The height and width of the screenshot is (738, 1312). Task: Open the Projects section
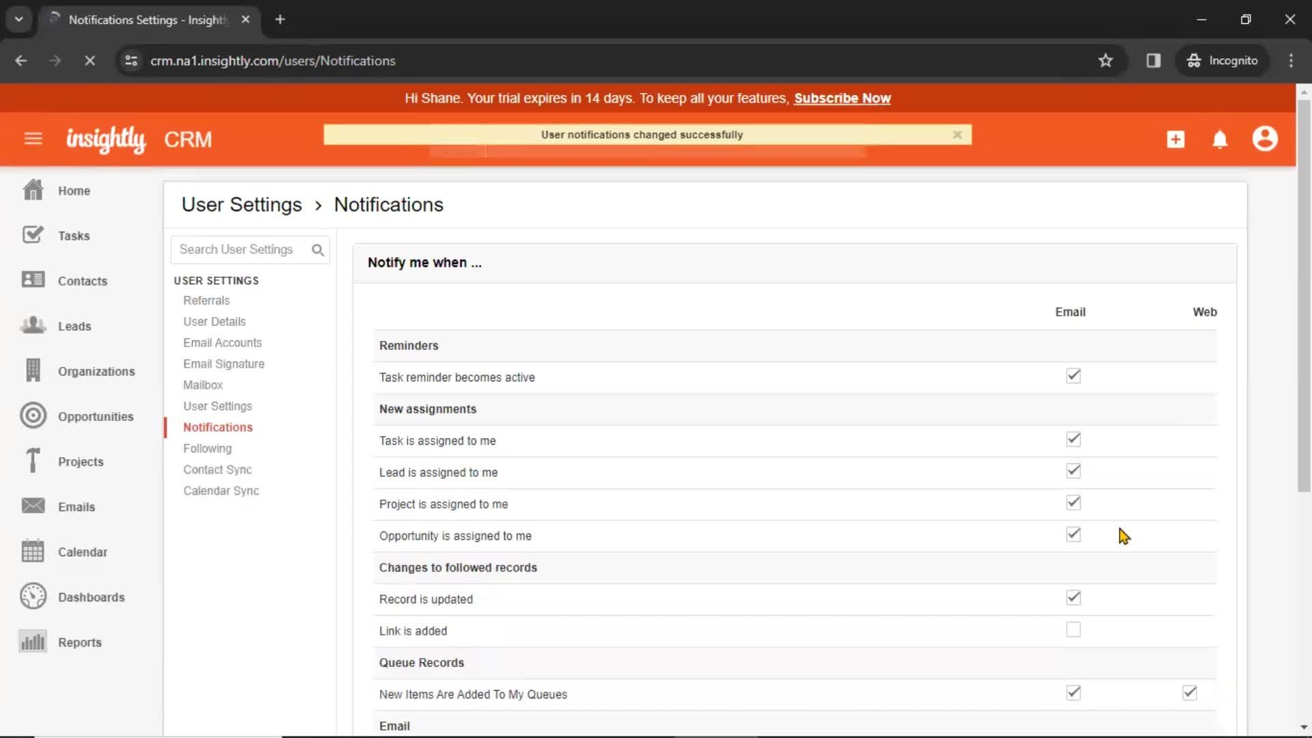(80, 461)
